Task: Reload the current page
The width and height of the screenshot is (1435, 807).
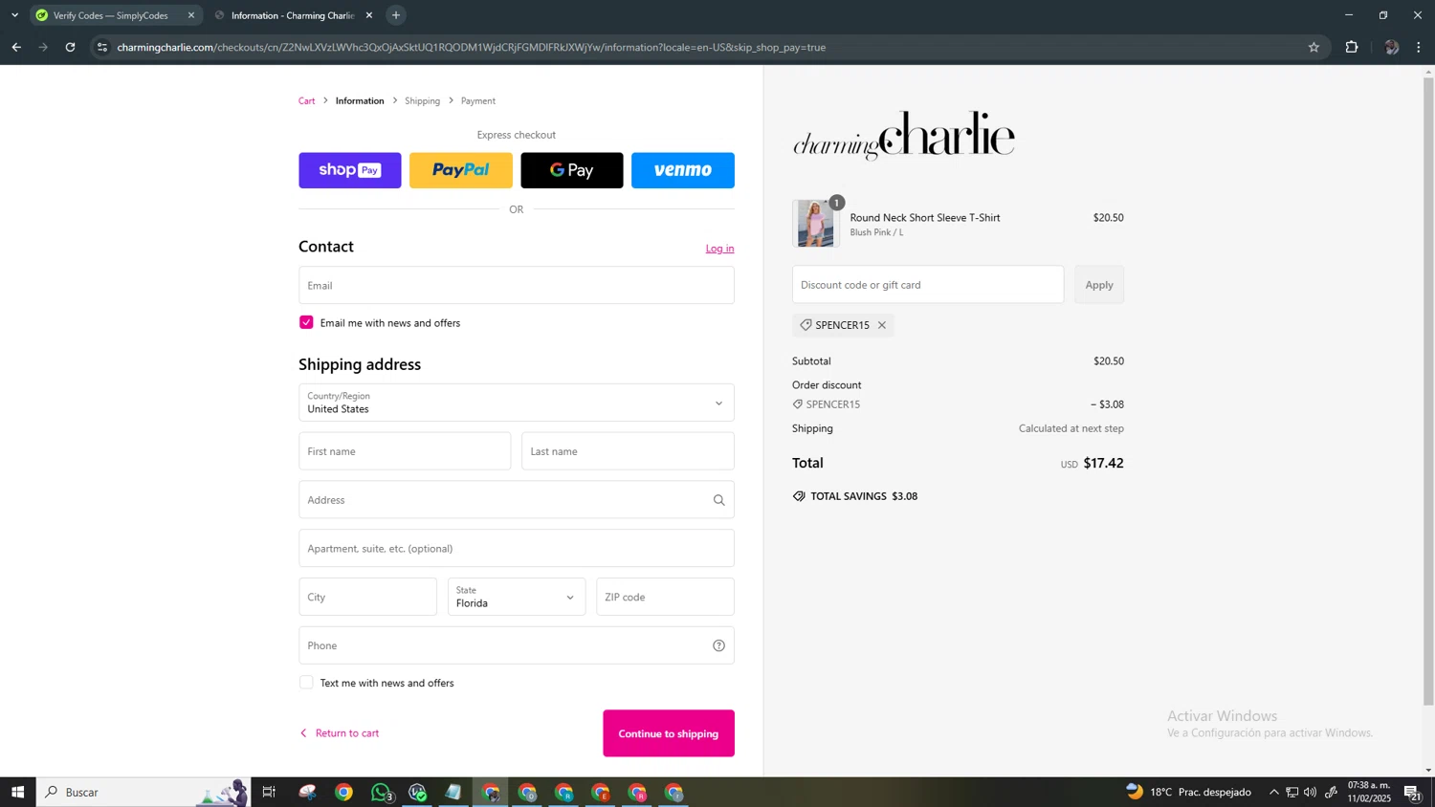Action: click(70, 47)
